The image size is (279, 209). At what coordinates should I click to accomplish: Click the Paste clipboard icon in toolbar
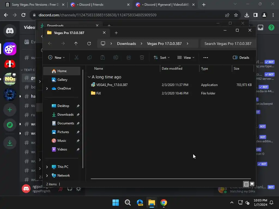tap(103, 57)
